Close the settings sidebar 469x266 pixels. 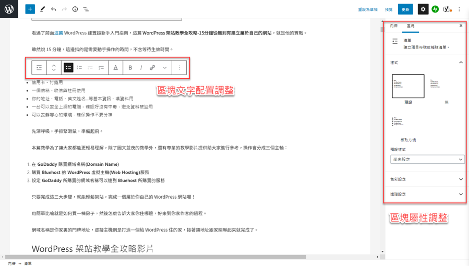coord(461,26)
